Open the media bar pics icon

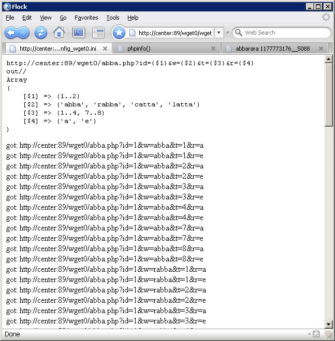(x=78, y=33)
